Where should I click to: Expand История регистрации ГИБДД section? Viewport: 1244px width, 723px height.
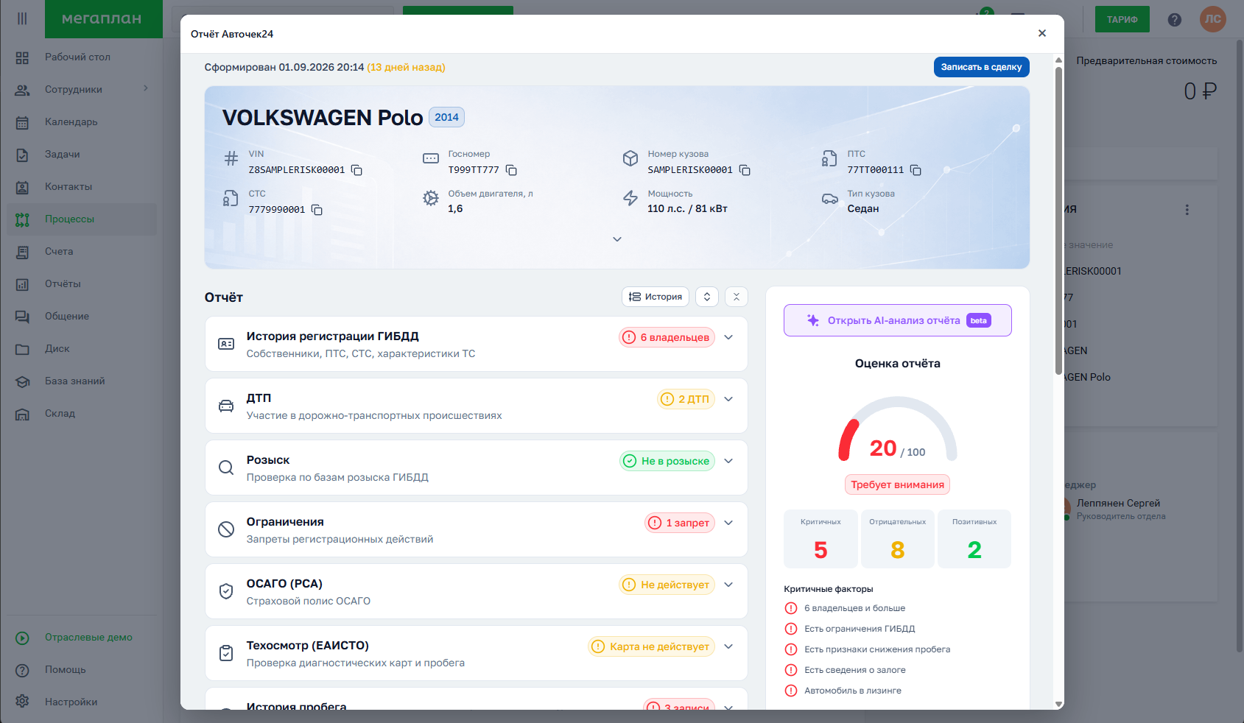tap(728, 337)
